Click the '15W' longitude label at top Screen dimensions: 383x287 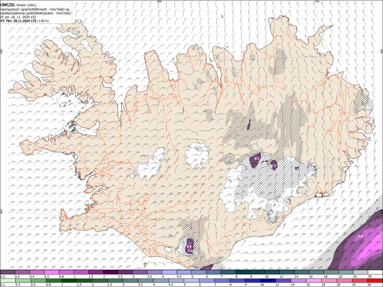(x=317, y=1)
